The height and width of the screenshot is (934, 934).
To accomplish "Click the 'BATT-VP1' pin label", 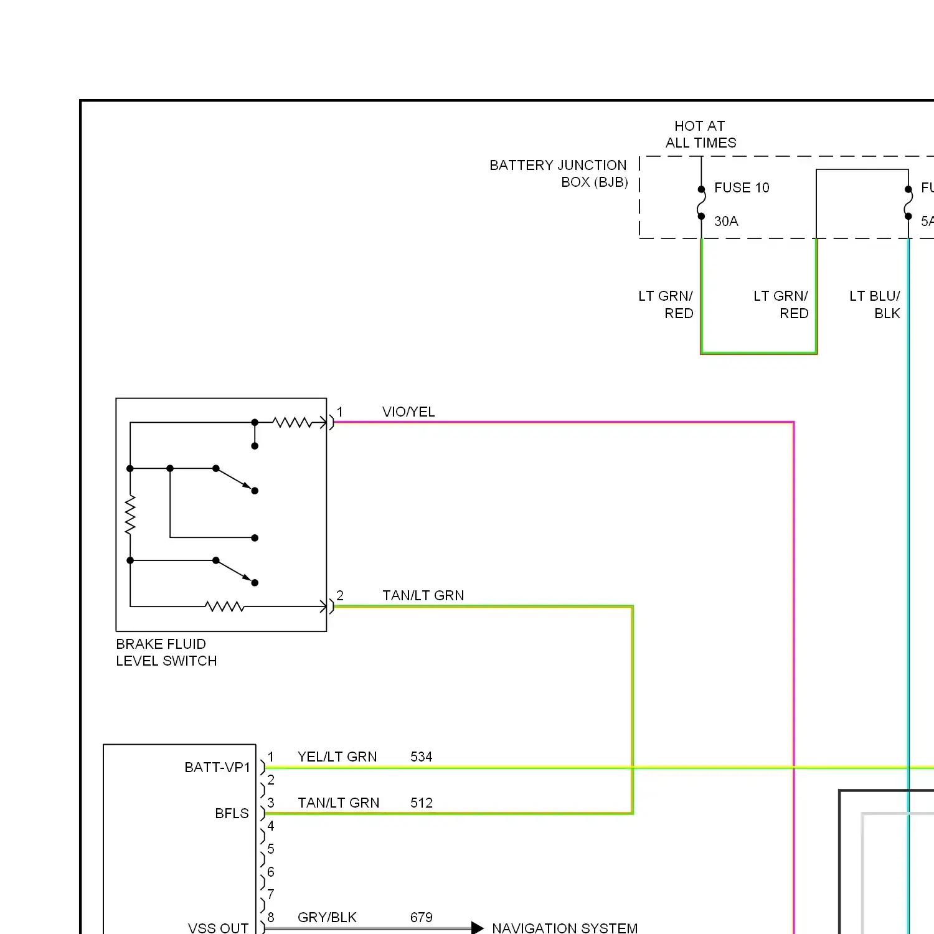I will point(217,767).
